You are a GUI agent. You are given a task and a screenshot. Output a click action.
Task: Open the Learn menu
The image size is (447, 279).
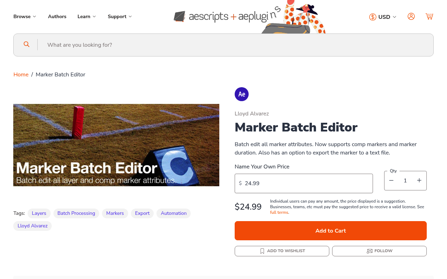coord(86,16)
